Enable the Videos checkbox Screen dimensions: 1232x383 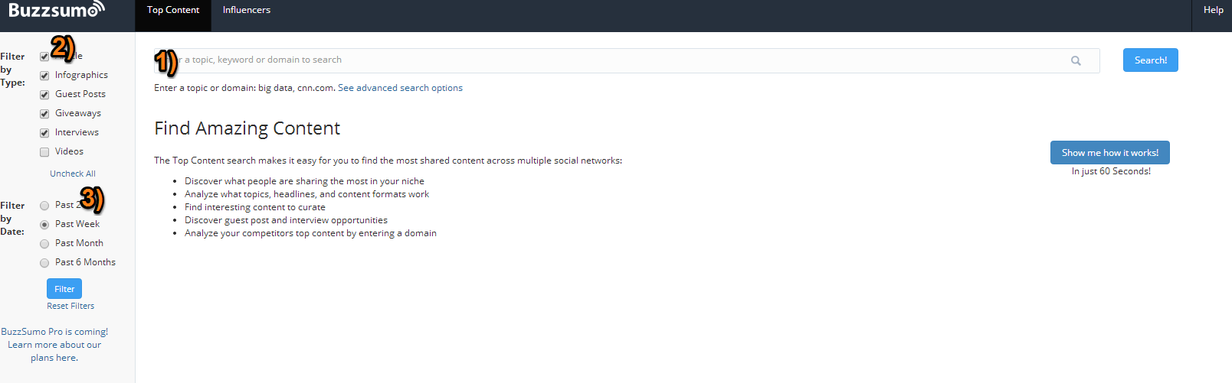[44, 152]
